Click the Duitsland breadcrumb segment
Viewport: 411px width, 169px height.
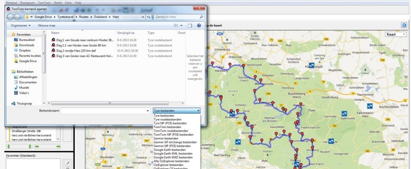[100, 17]
